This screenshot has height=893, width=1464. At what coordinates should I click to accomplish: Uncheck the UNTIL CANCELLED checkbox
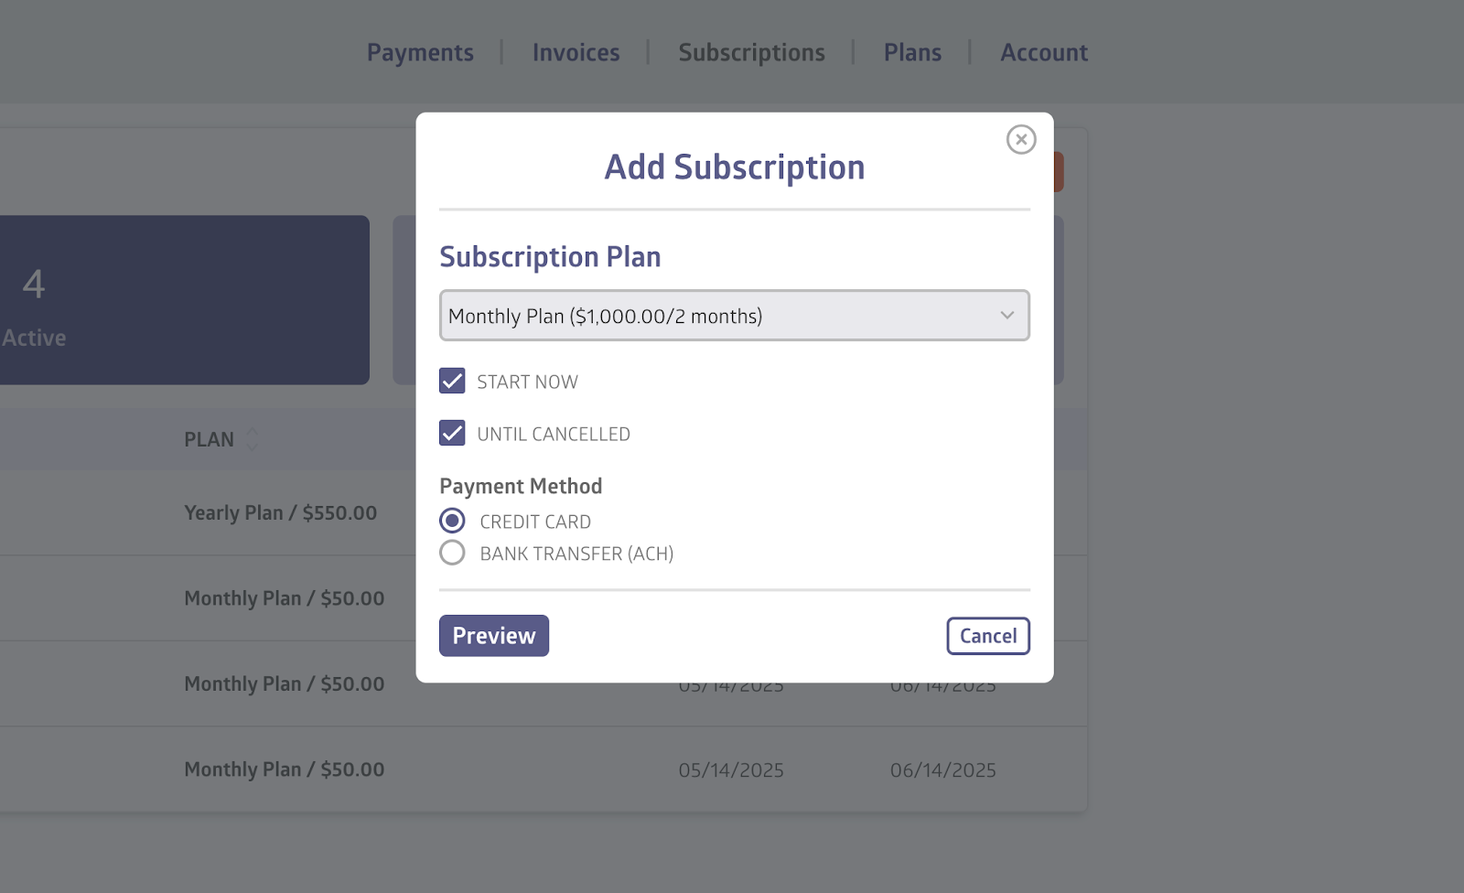[452, 433]
